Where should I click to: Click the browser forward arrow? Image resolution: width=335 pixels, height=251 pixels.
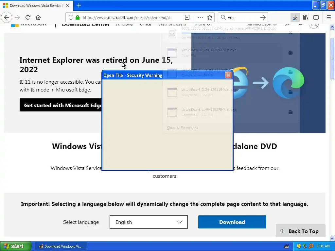(x=17, y=17)
